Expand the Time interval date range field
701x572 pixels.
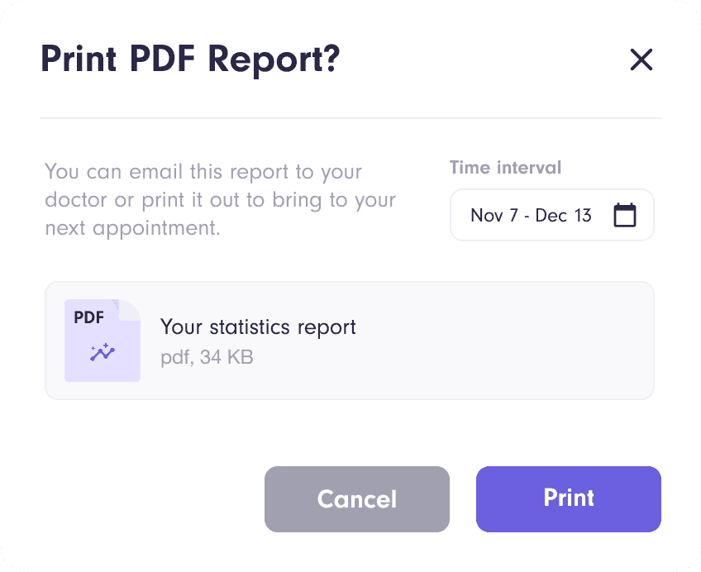(551, 216)
